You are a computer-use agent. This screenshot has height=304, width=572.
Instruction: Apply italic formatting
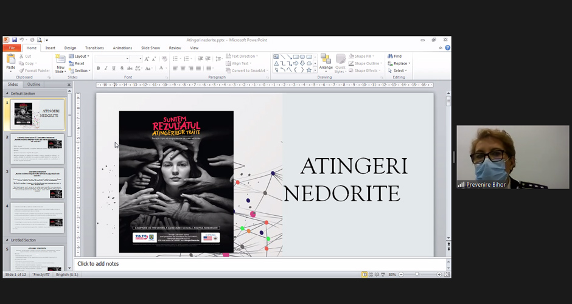[x=106, y=68]
